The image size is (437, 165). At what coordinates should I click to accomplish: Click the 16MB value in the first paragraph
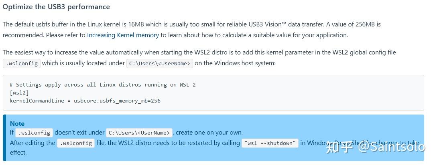[136, 24]
